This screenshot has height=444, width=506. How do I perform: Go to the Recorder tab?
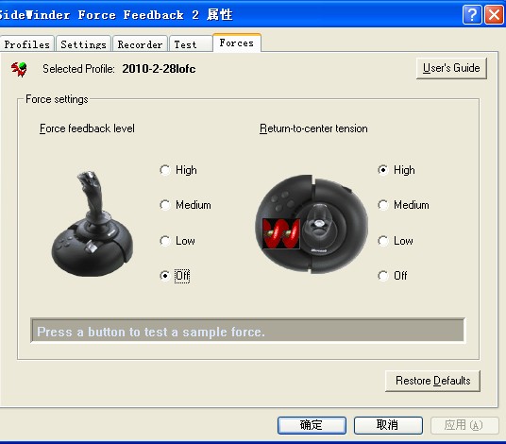coord(140,43)
